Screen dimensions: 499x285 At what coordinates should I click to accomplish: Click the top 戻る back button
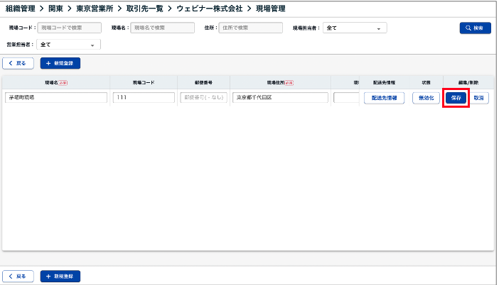18,63
